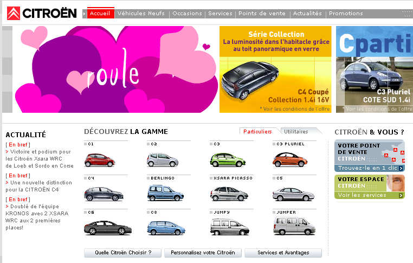Open the C3 Pluriel Cote Sud banner

point(375,69)
